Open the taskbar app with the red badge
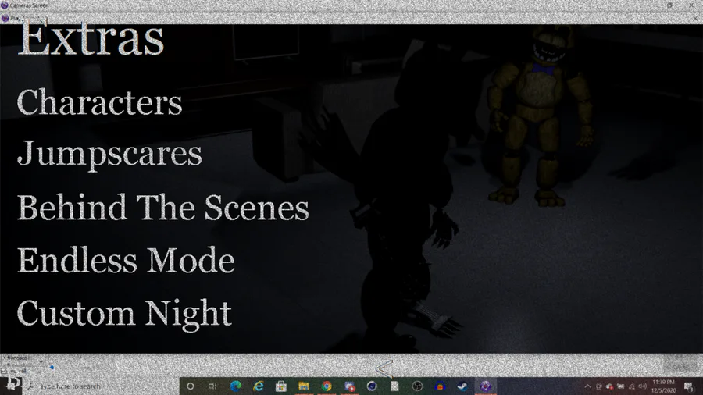The image size is (703, 395). [349, 386]
